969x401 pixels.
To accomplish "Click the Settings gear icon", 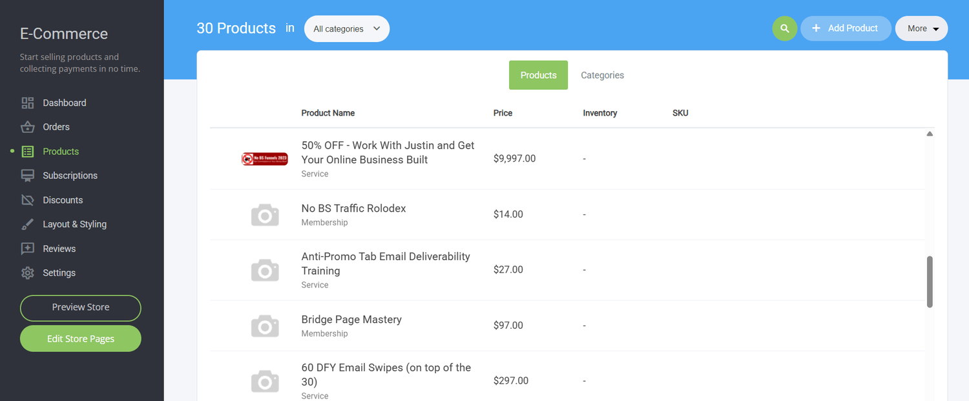I will point(27,272).
